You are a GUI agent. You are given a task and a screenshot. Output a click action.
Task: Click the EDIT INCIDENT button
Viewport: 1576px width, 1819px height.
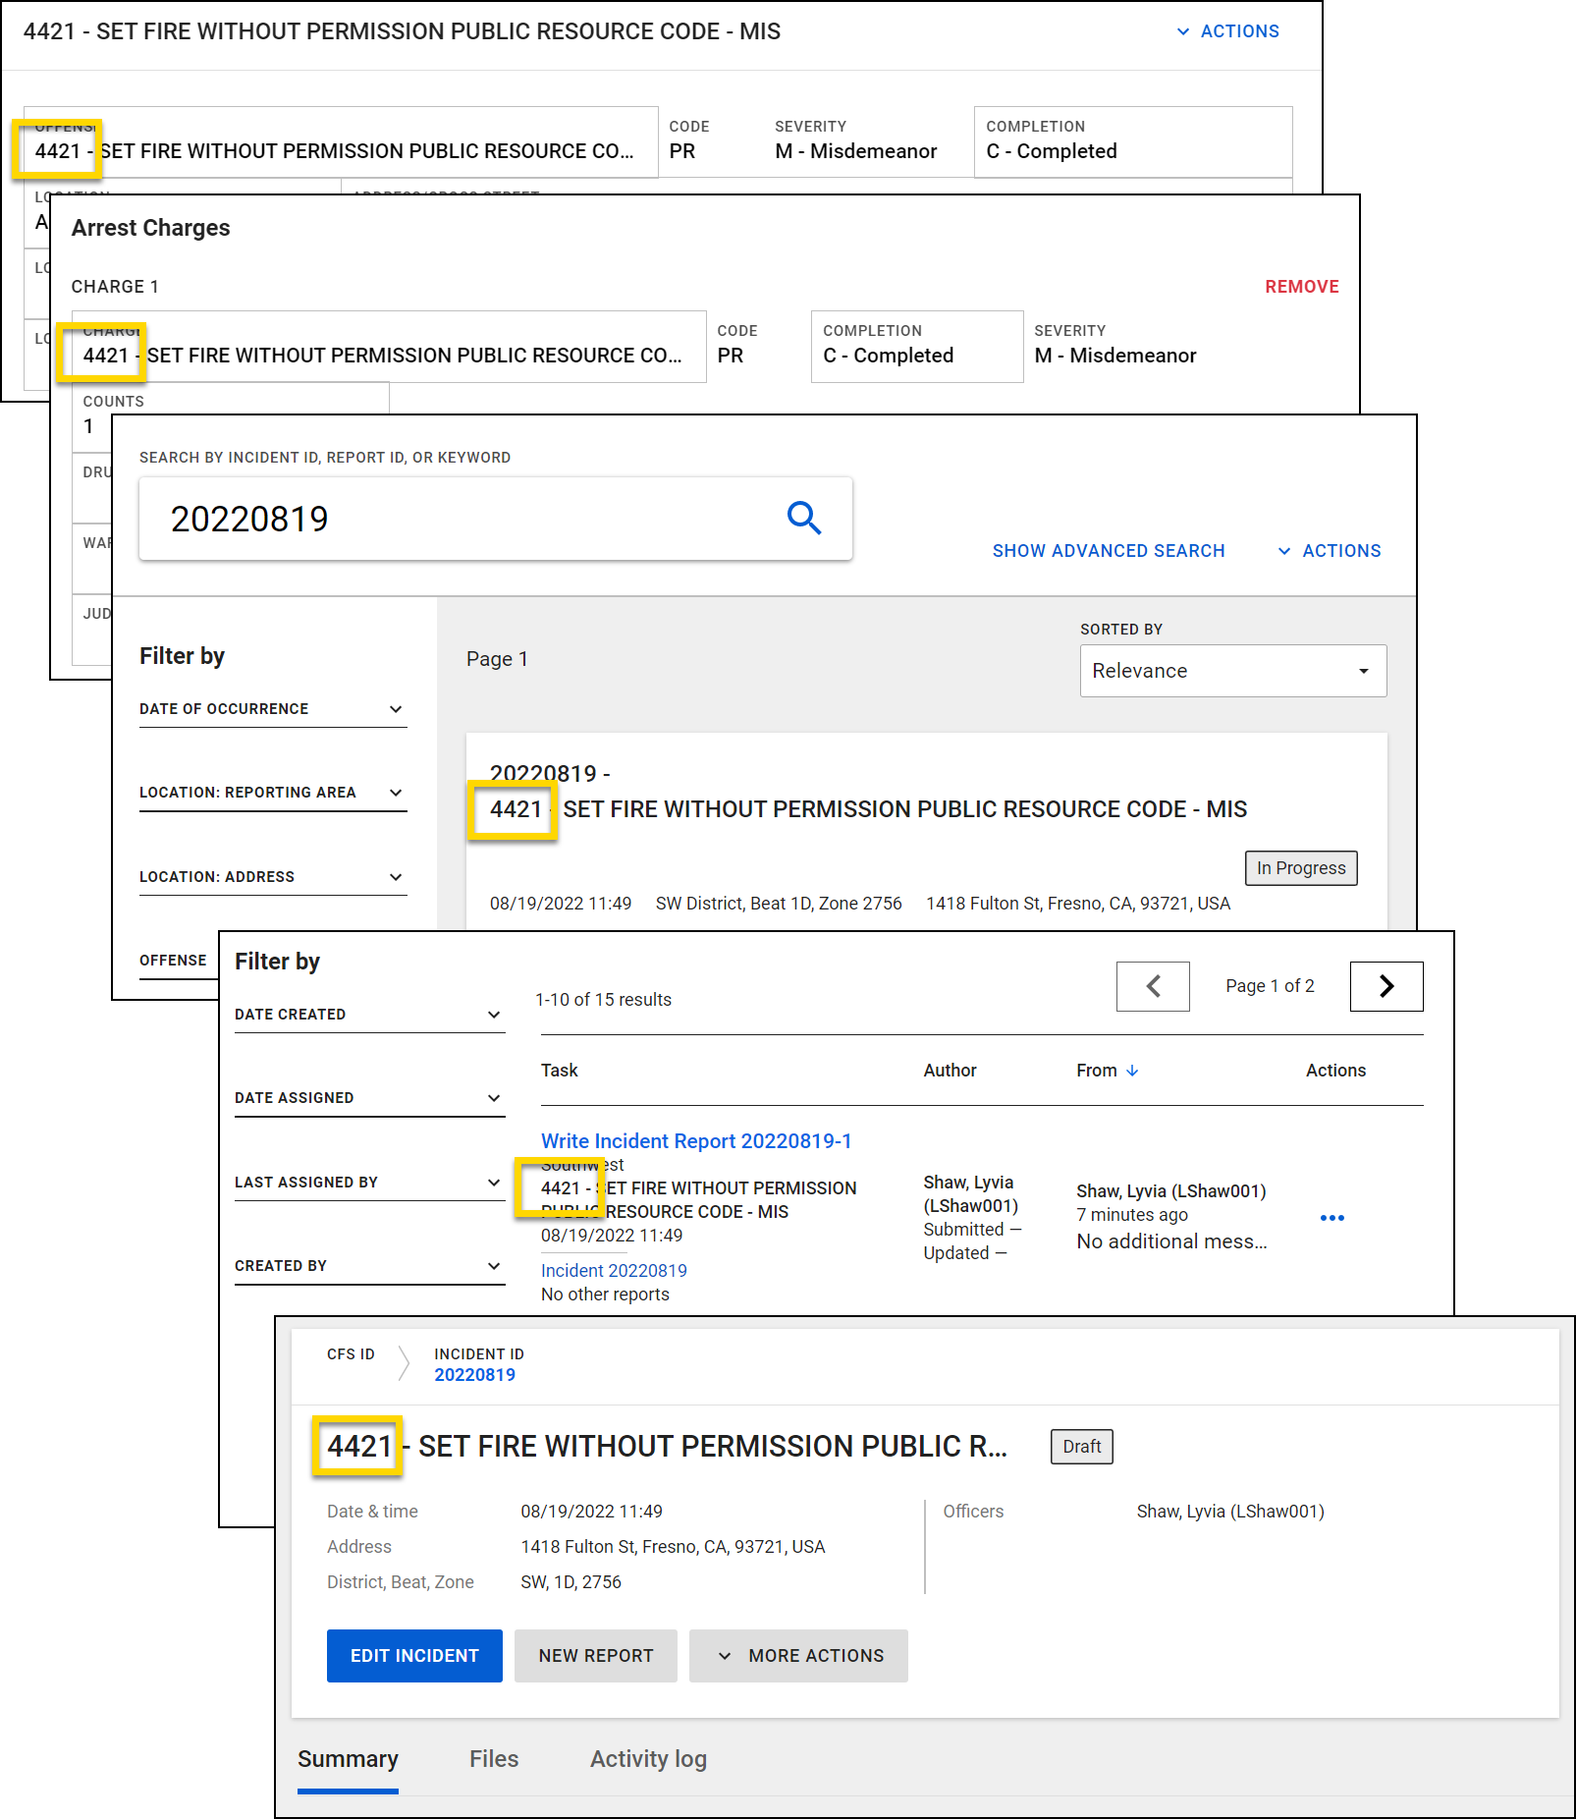pyautogui.click(x=414, y=1656)
